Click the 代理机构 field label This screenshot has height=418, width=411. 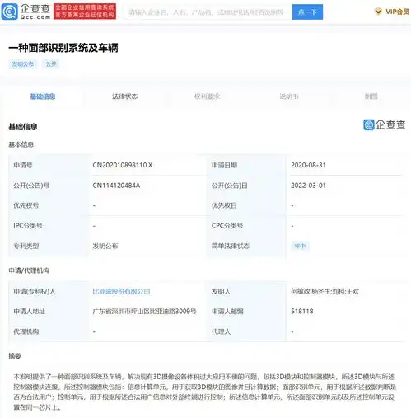(26, 331)
